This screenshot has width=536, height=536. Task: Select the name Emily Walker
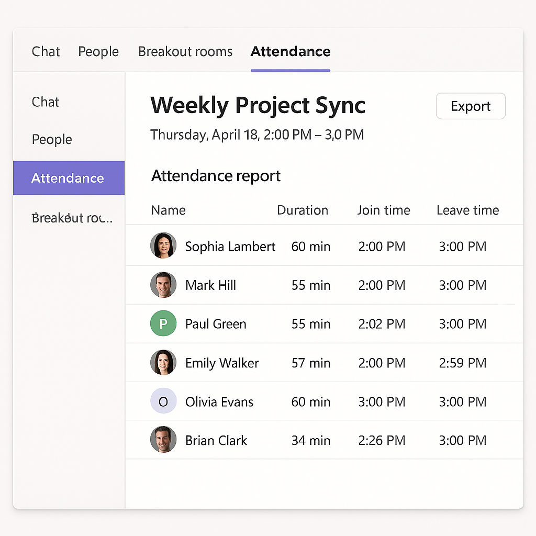coord(222,363)
